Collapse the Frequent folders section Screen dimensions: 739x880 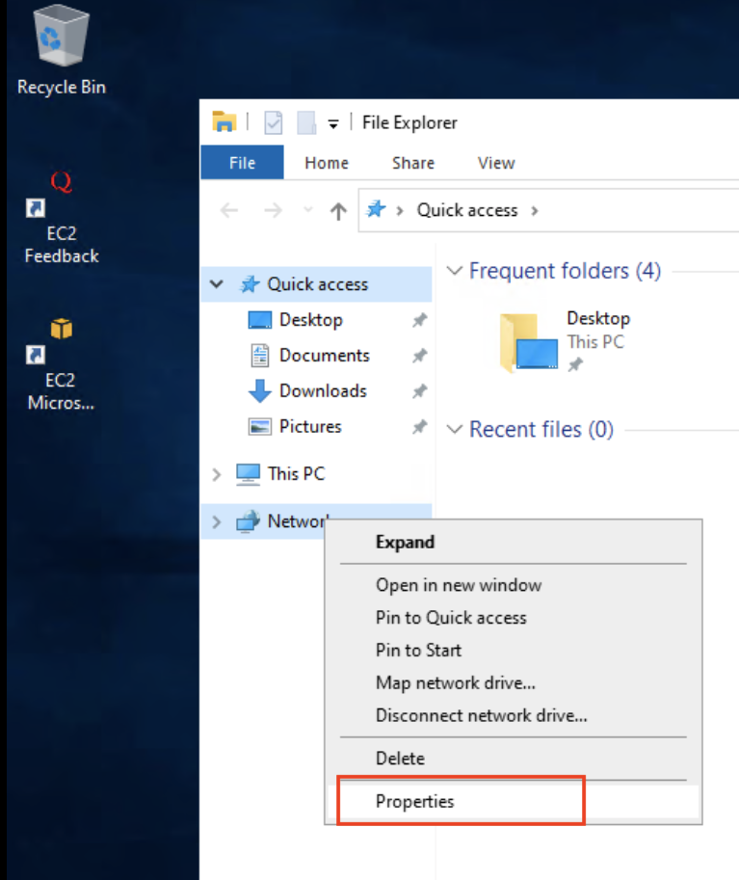tap(455, 271)
